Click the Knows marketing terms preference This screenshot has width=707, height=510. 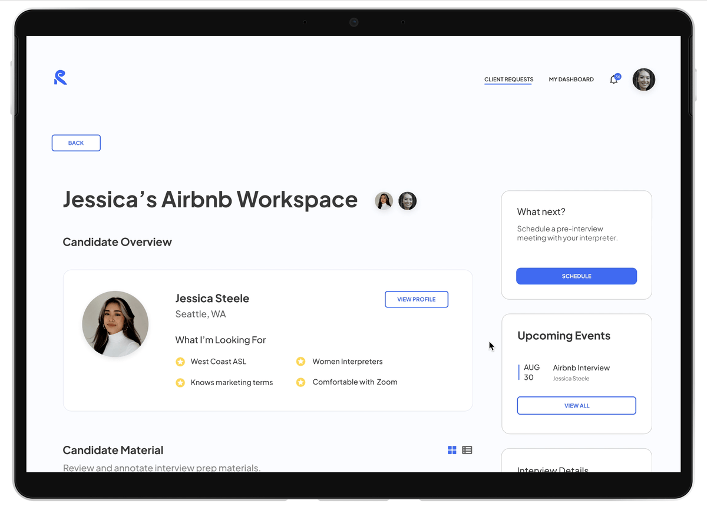tap(232, 383)
